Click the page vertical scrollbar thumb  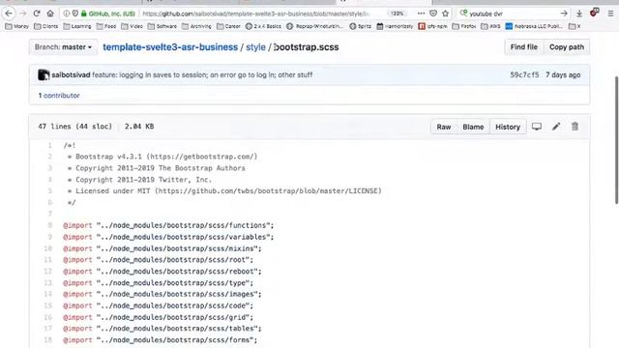[x=617, y=140]
